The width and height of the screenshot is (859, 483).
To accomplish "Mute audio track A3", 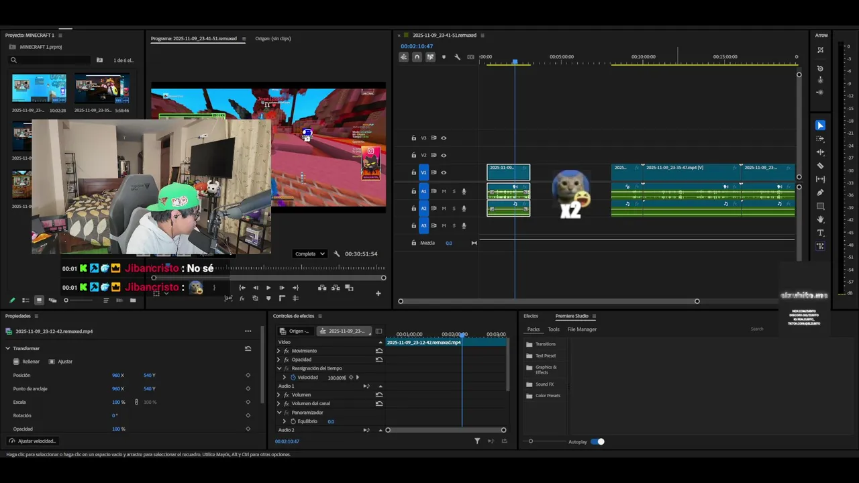I will coord(444,226).
